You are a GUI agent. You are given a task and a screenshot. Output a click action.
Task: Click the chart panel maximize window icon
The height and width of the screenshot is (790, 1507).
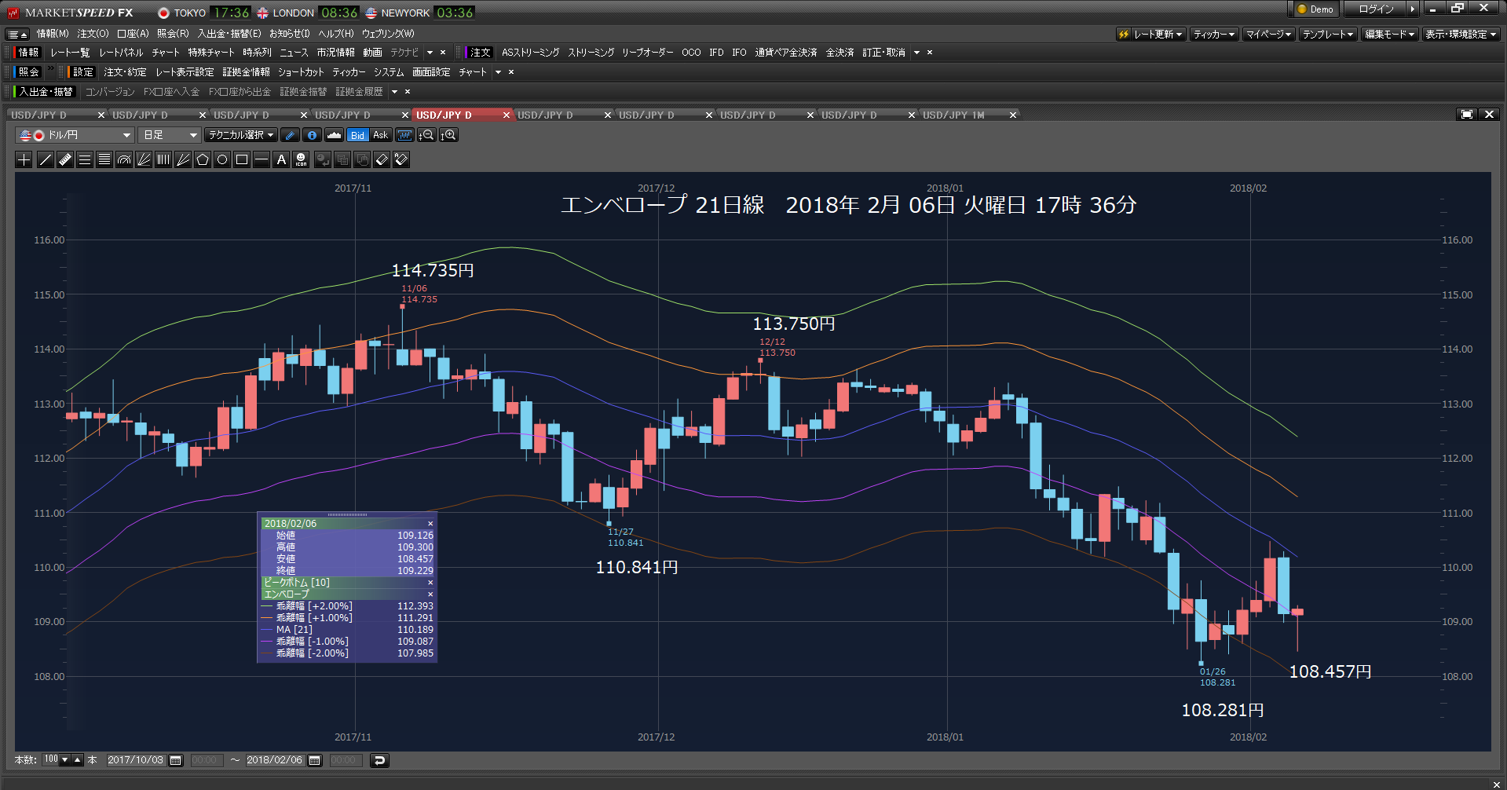[x=1466, y=115]
